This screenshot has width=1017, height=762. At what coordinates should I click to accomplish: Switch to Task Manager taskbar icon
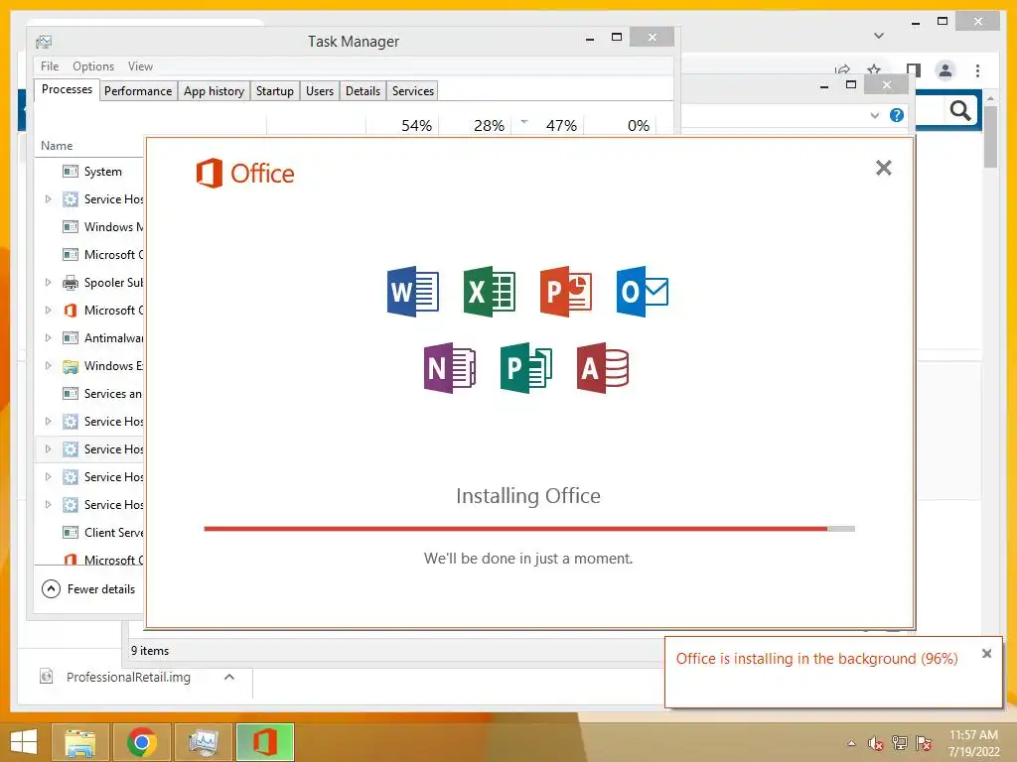click(204, 742)
